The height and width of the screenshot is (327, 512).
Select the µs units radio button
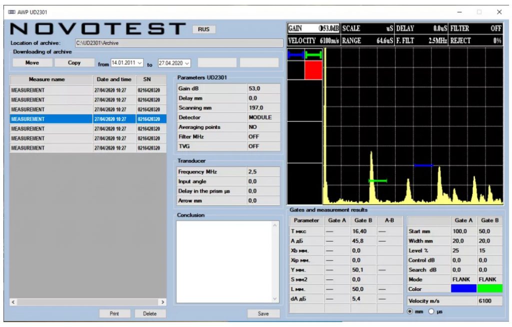431,311
